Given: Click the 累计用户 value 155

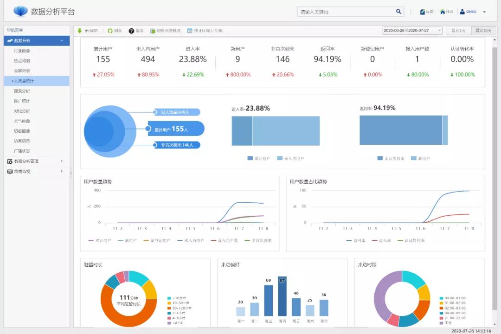Looking at the screenshot, I should [x=103, y=59].
